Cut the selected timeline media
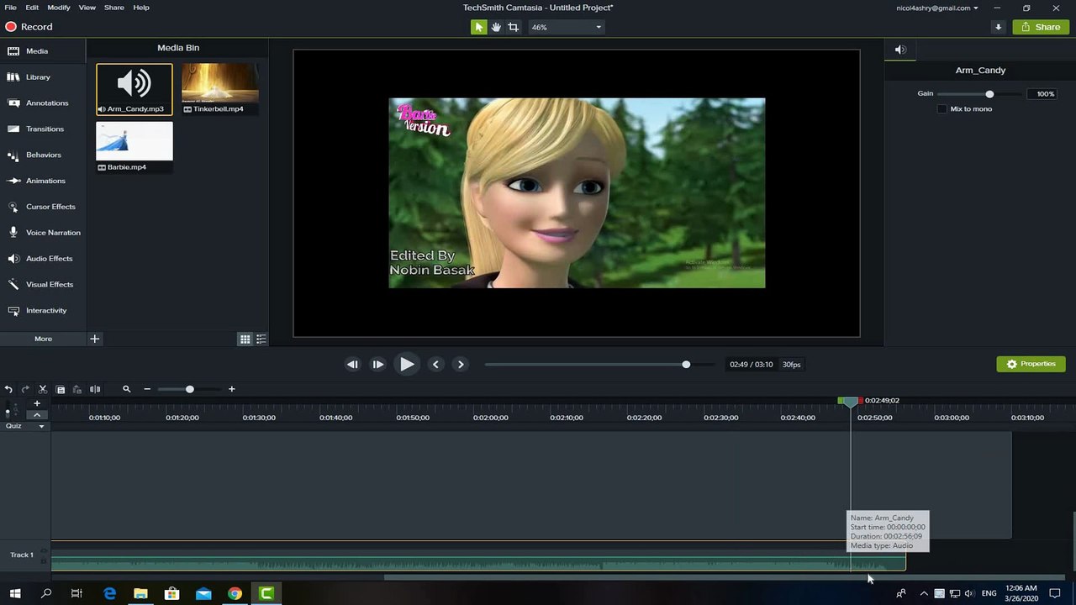This screenshot has height=605, width=1076. click(43, 389)
